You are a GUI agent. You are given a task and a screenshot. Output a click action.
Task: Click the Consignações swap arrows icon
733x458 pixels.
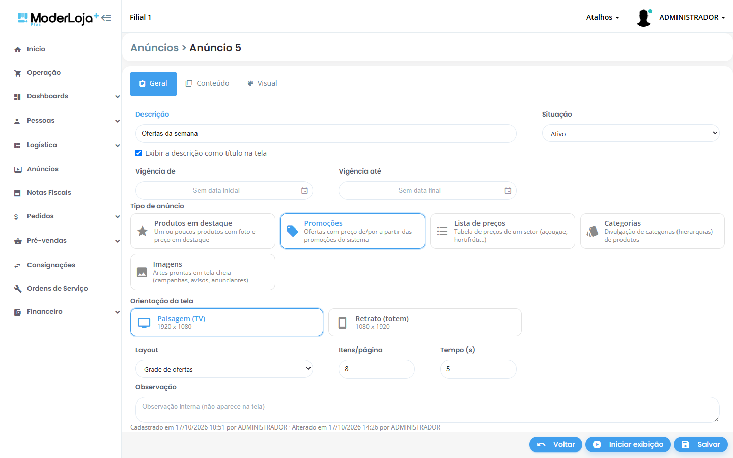pos(18,266)
